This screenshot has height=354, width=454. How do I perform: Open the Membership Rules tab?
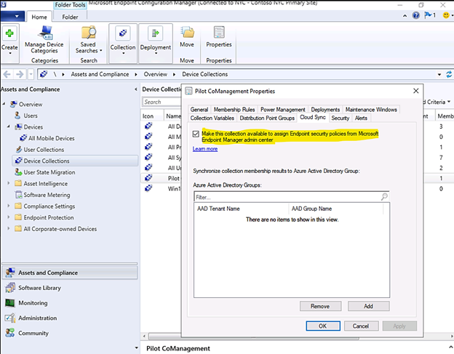234,110
